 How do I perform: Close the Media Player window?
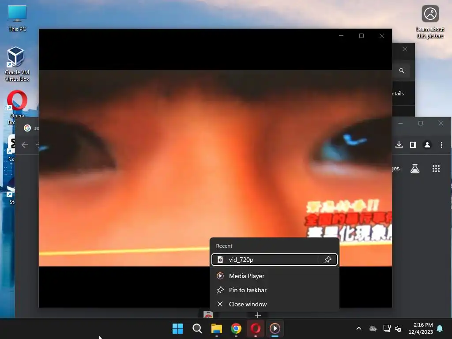pyautogui.click(x=382, y=36)
